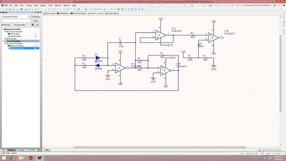Select PLACA A.PcbDoc in project tree

17,46
